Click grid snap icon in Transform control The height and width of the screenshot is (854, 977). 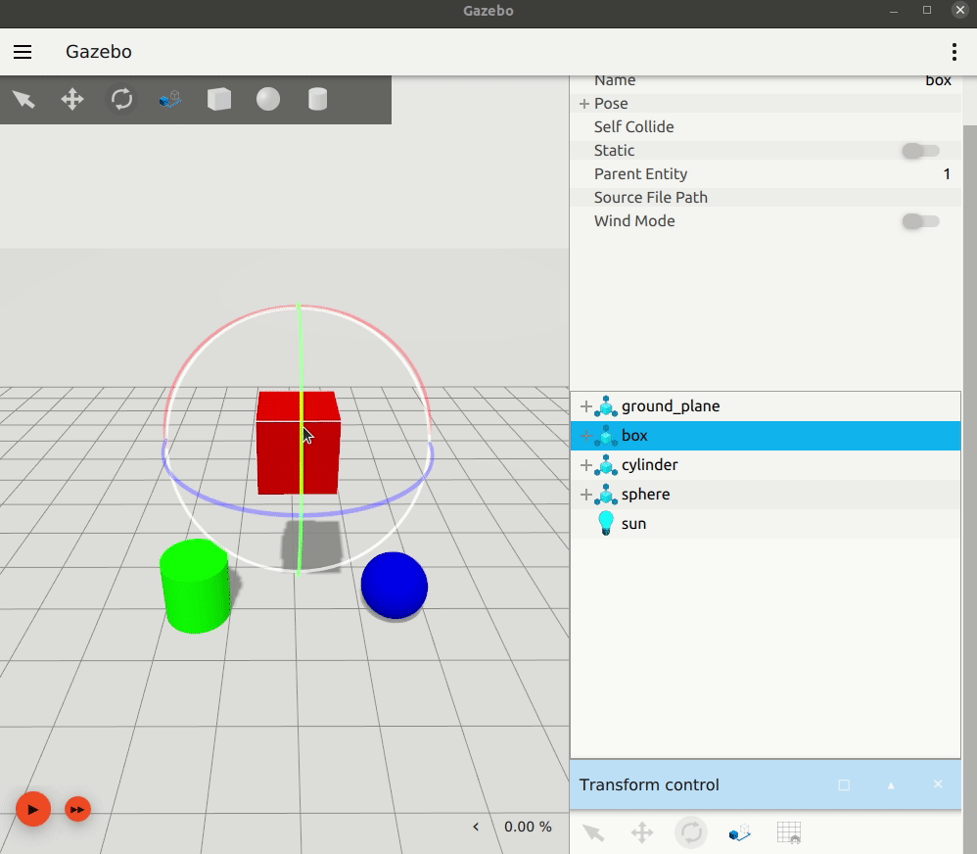point(789,832)
